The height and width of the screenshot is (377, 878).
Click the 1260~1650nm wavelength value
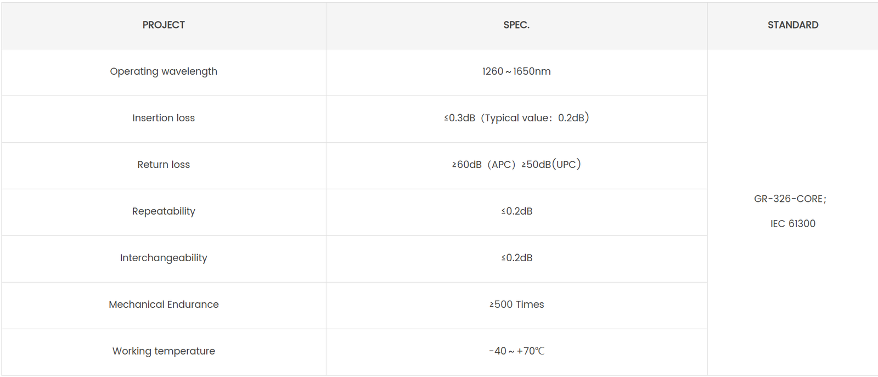[x=516, y=71]
